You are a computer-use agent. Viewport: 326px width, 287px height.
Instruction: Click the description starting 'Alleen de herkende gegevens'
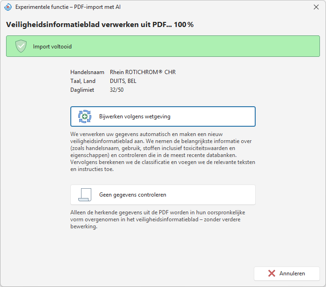pyautogui.click(x=157, y=219)
